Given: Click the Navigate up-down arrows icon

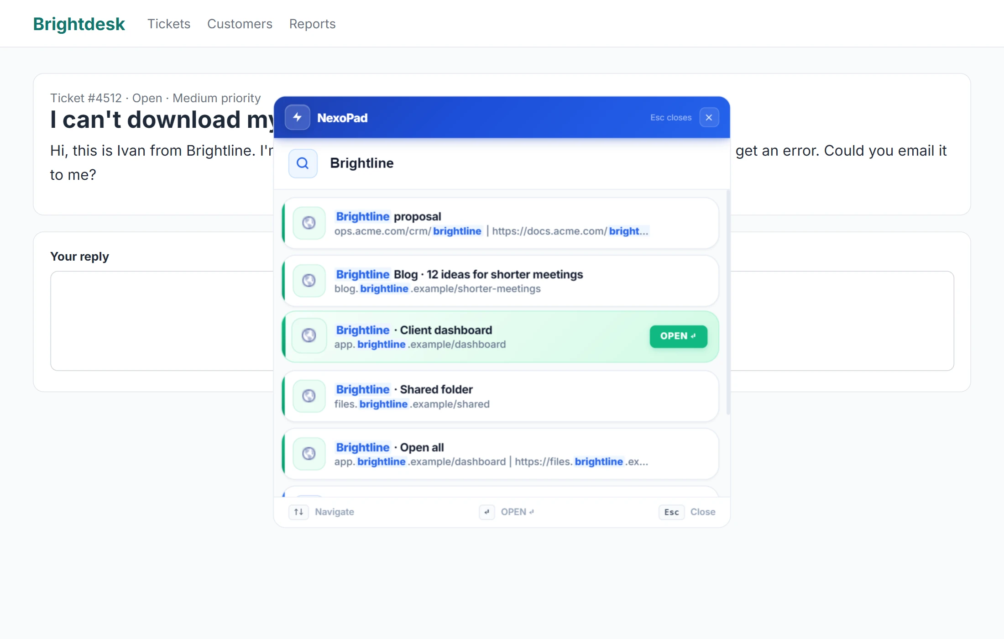Looking at the screenshot, I should click(299, 512).
